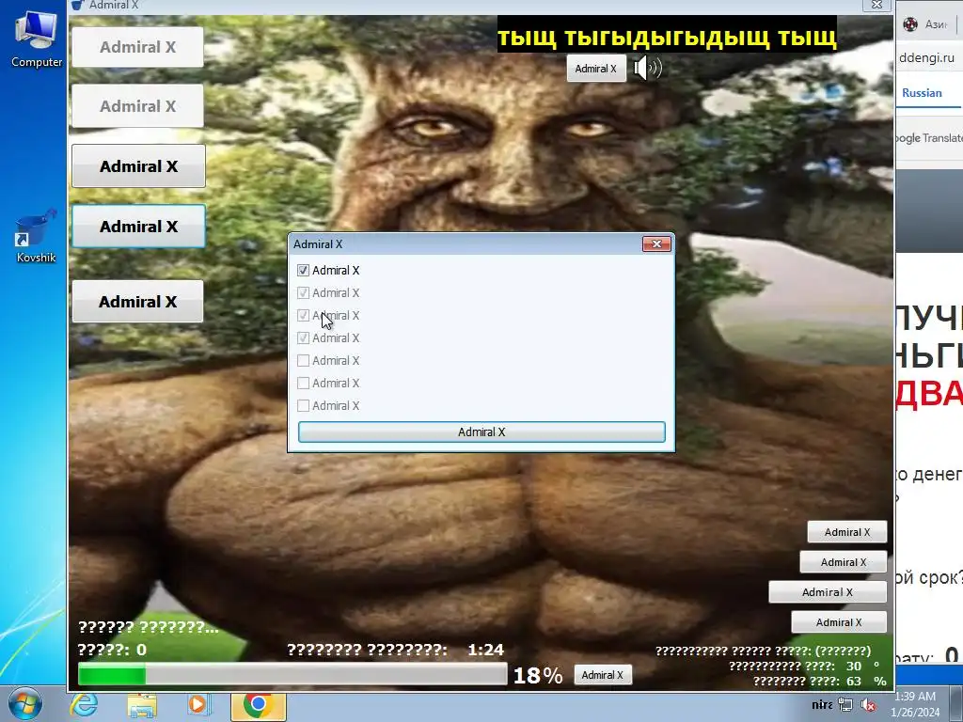This screenshot has width=963, height=722.
Task: Open the Windows Start menu orb
Action: tap(25, 705)
